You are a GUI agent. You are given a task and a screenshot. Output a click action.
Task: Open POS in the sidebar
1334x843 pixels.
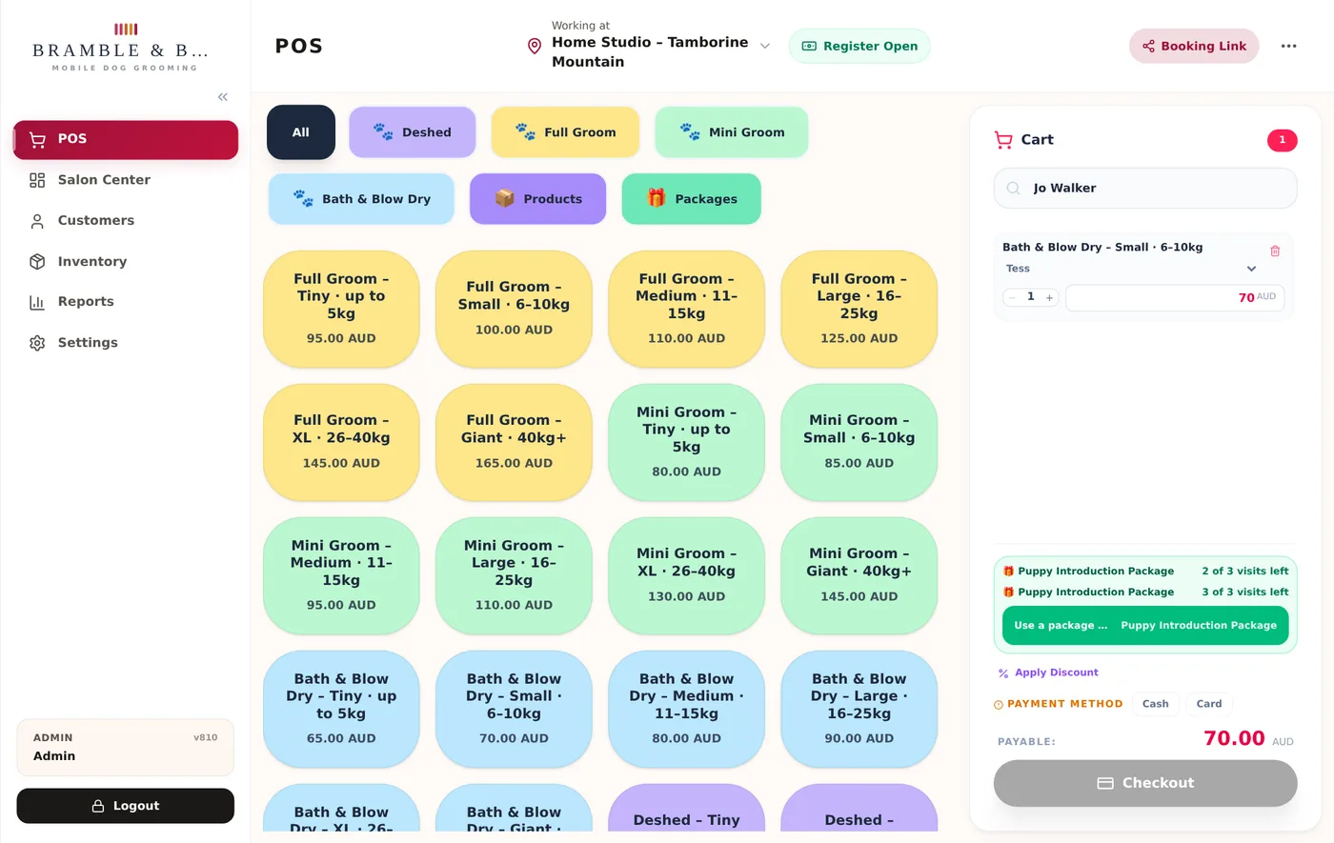126,139
